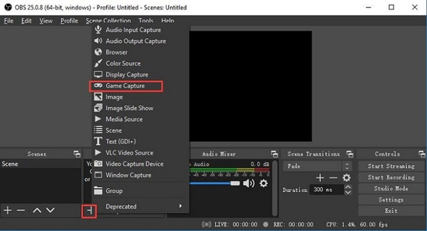427x231 pixels.
Task: Move scene up with arrow icon
Action: pyautogui.click(x=37, y=210)
